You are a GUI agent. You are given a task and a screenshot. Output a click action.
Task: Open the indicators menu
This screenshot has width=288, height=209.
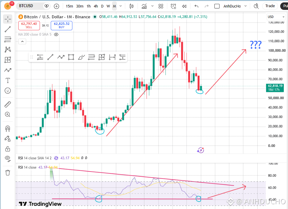click(x=144, y=6)
